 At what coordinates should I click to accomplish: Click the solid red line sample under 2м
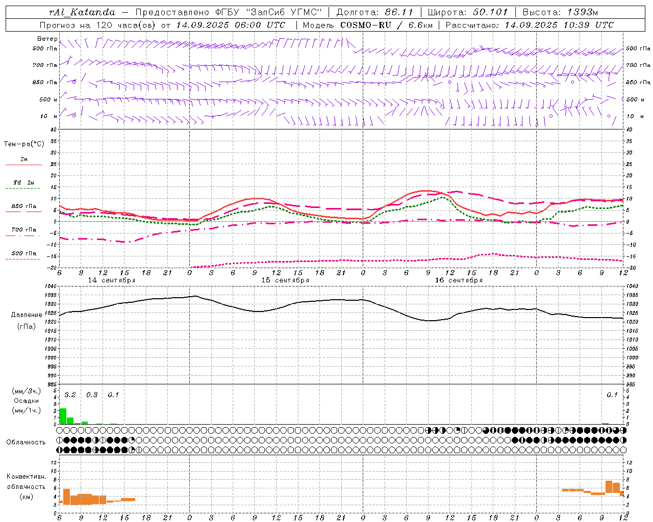[x=23, y=165]
